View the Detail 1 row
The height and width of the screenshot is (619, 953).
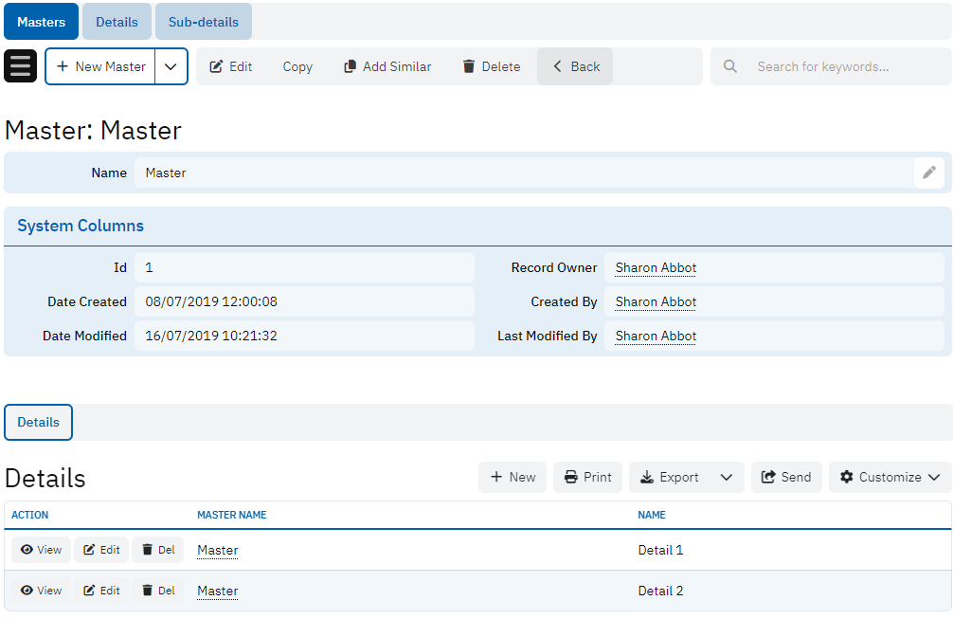[41, 550]
